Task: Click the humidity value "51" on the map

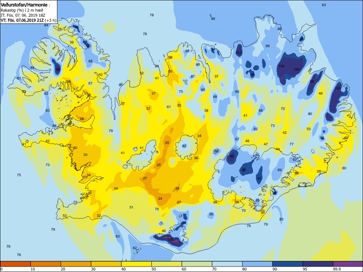Action: (131, 207)
